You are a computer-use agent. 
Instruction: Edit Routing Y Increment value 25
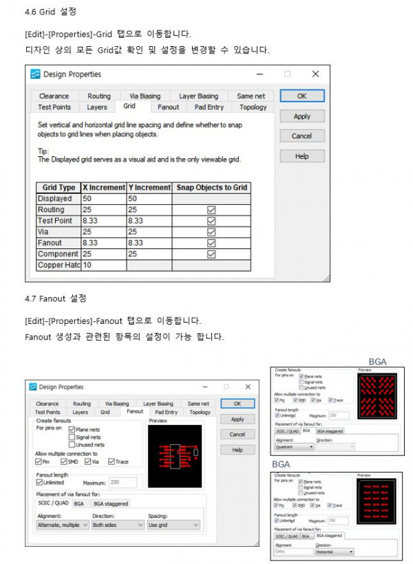[149, 210]
